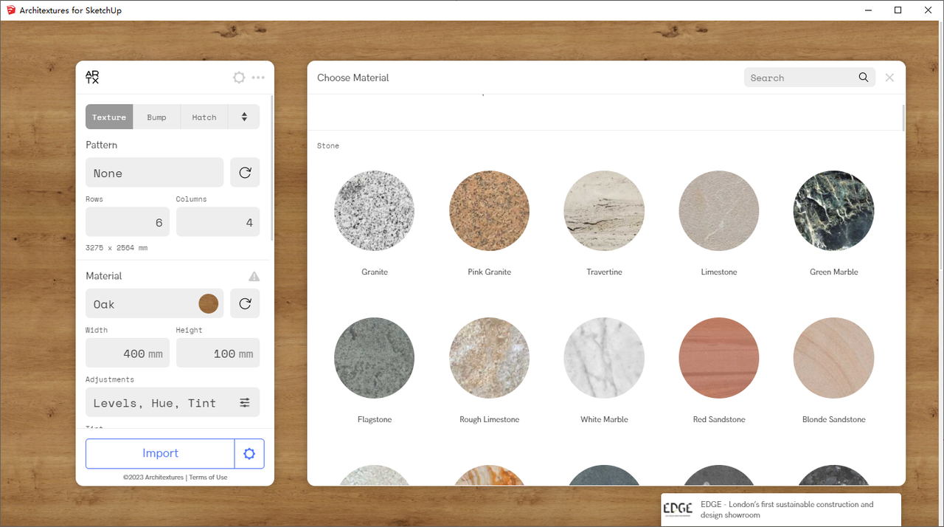This screenshot has width=944, height=527.
Task: Open the Pattern None selector
Action: tap(154, 173)
